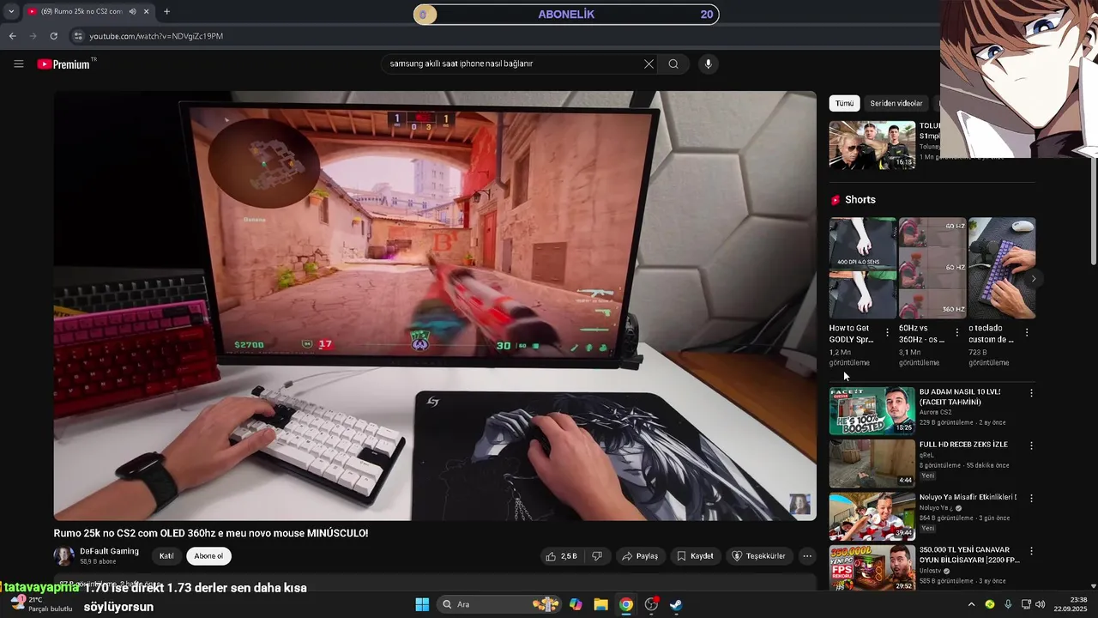Open options for o teclado custom short
The width and height of the screenshot is (1098, 618).
tap(1027, 332)
